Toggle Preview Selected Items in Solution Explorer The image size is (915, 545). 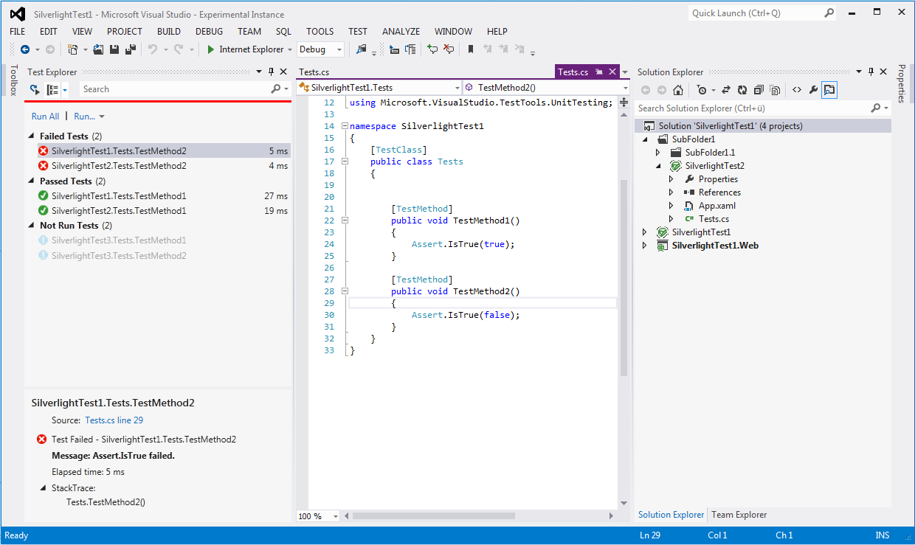point(829,90)
